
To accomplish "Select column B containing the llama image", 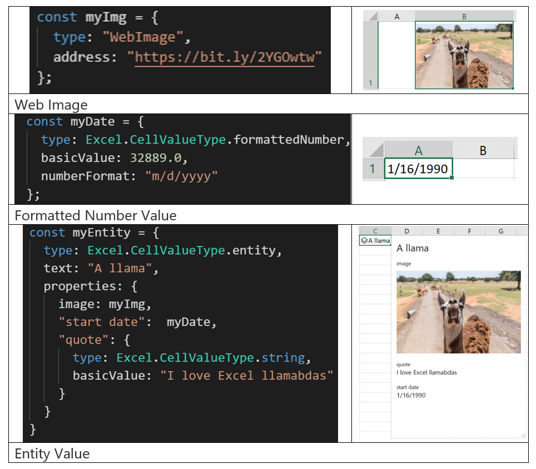I will tap(464, 17).
